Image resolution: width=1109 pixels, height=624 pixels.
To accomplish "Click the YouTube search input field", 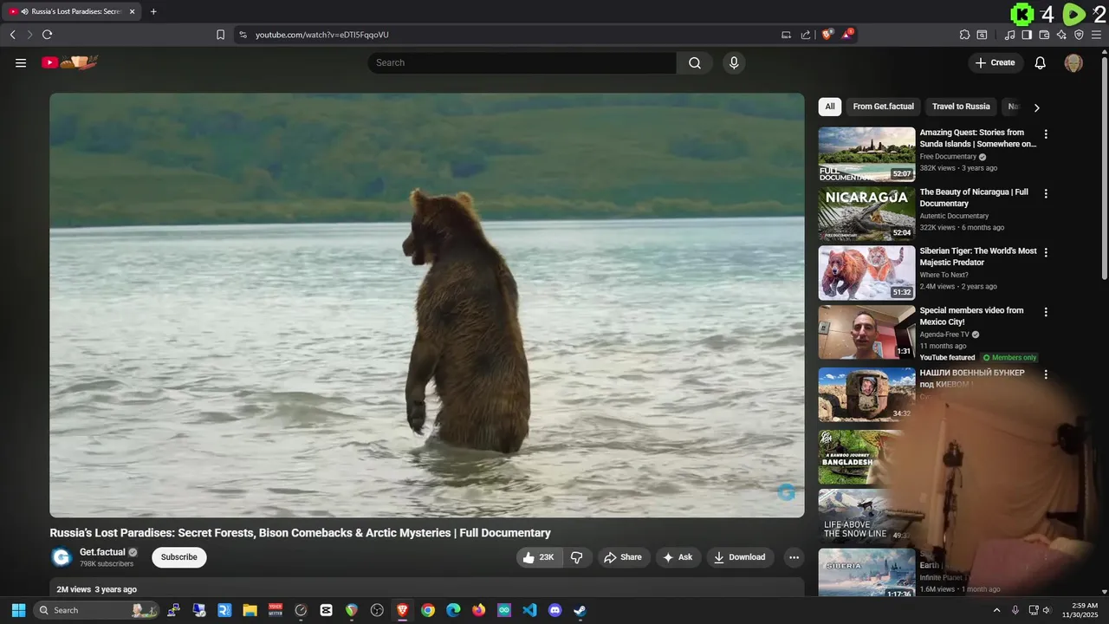I will click(x=522, y=62).
